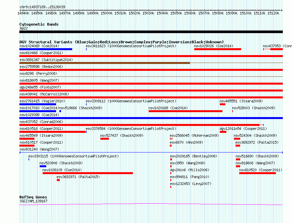Click the esv2759598 (Redon2006) label
Image resolution: width=292 pixels, height=223 pixels.
coord(41,67)
